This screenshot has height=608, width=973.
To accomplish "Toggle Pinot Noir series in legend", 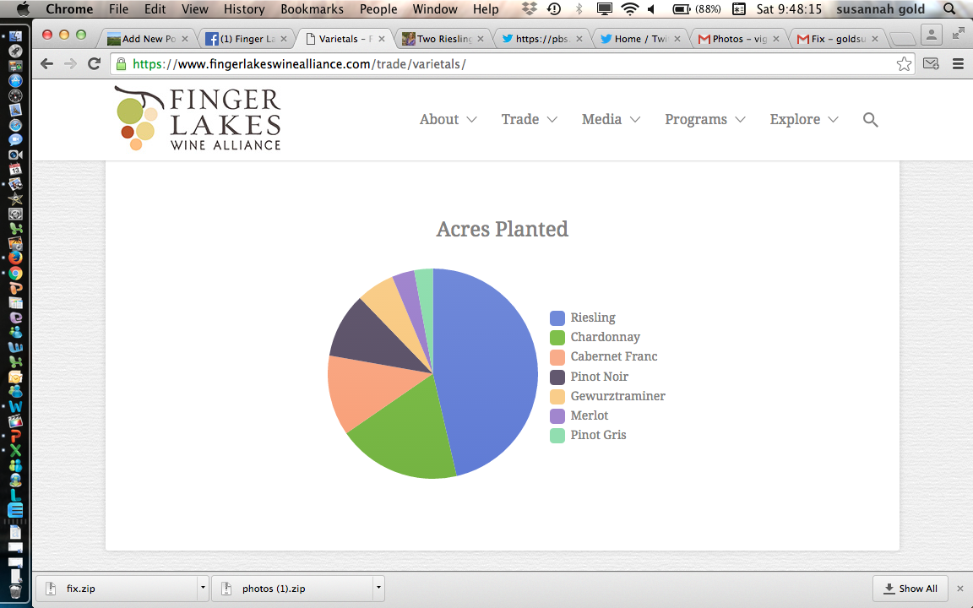I will coord(599,377).
